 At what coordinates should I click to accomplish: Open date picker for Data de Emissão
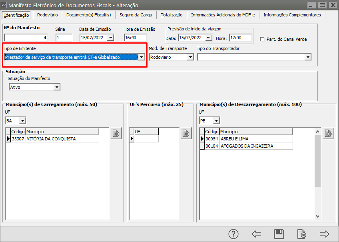point(110,38)
